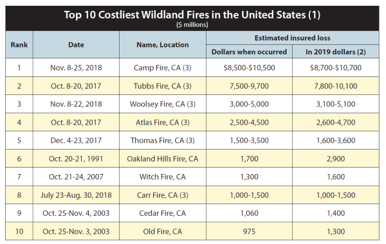This screenshot has height=244, width=386.
Task: Select the Dollars when occurred subheader
Action: pyautogui.click(x=249, y=52)
